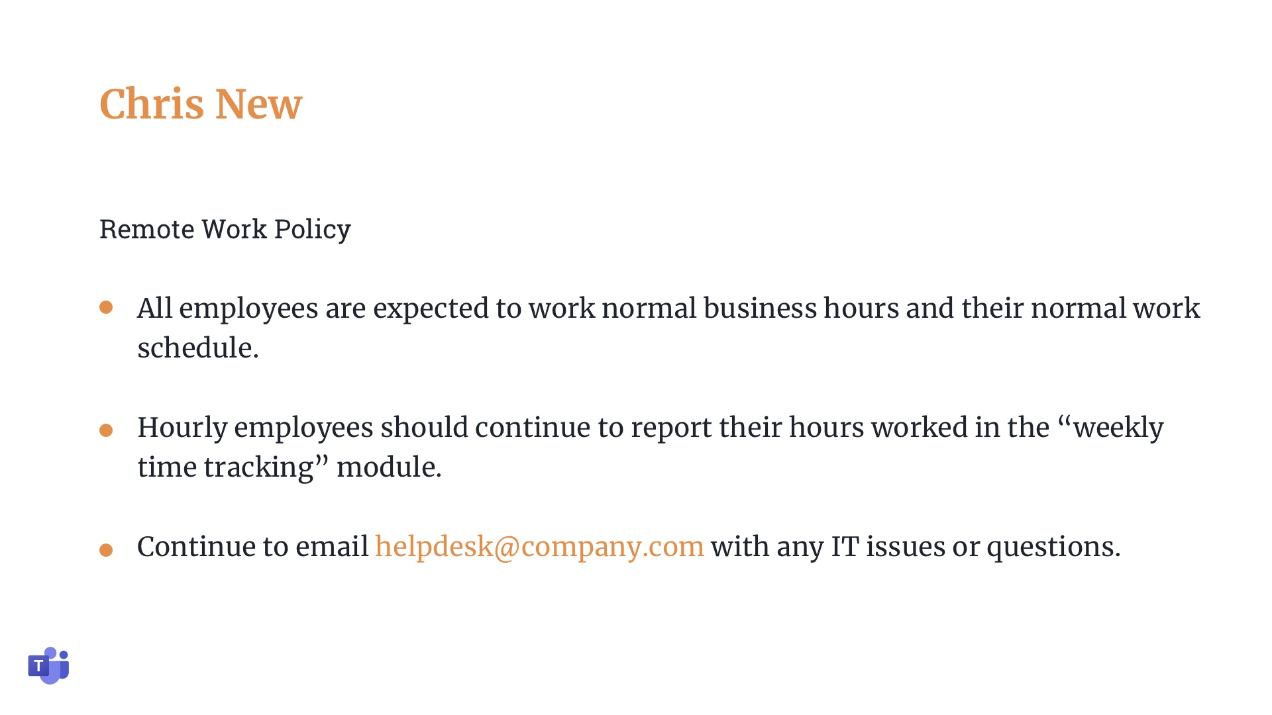Click the phrase 'time tracking' in second bullet

(x=225, y=467)
